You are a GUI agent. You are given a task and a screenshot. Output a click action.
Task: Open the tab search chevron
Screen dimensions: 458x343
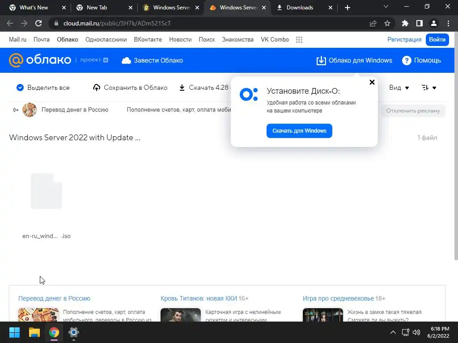pos(386,6)
